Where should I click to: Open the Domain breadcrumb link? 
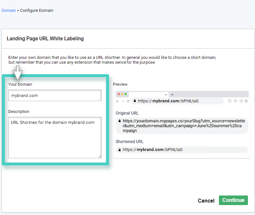[9, 11]
